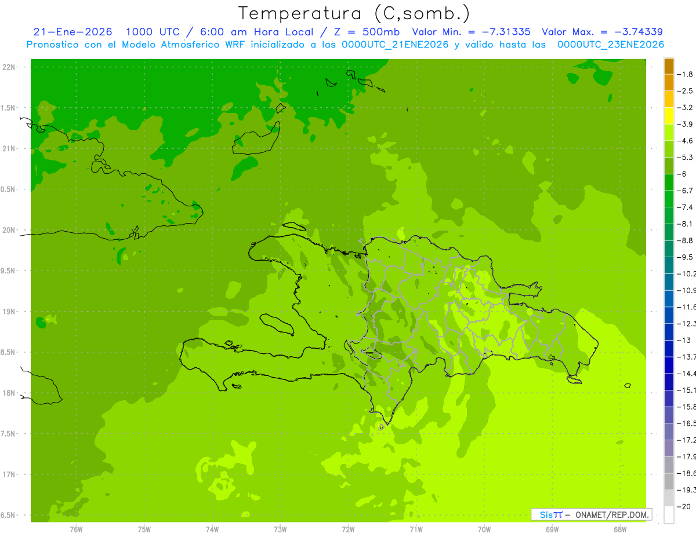The width and height of the screenshot is (696, 537).
Task: Click the "-20" color bar label
Action: click(x=684, y=507)
